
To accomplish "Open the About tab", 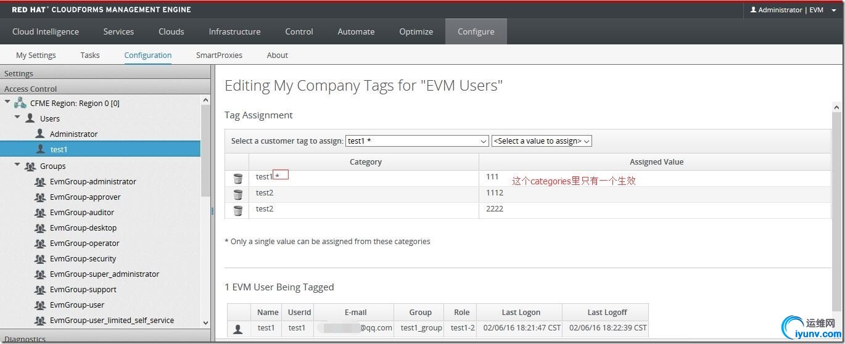I will click(278, 55).
